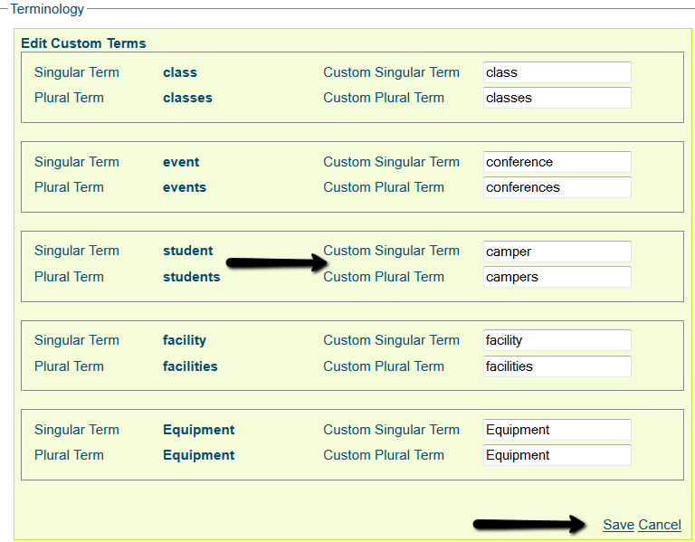
Task: Click Custom Singular Term field for Equipment
Action: [x=557, y=430]
